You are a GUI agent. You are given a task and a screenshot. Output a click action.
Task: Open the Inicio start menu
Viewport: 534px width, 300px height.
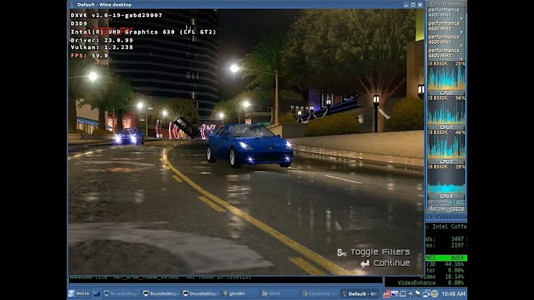(x=79, y=293)
